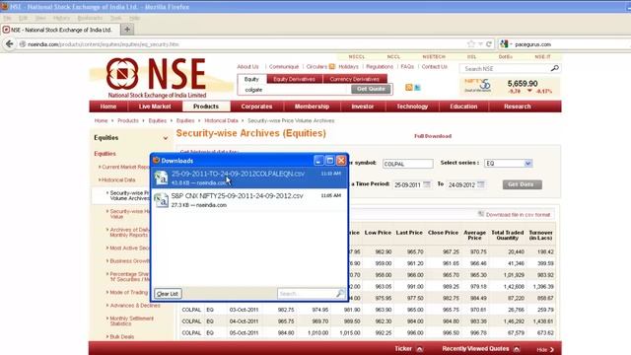
Task: Click Historical Data breadcrumb link
Action: click(x=221, y=120)
